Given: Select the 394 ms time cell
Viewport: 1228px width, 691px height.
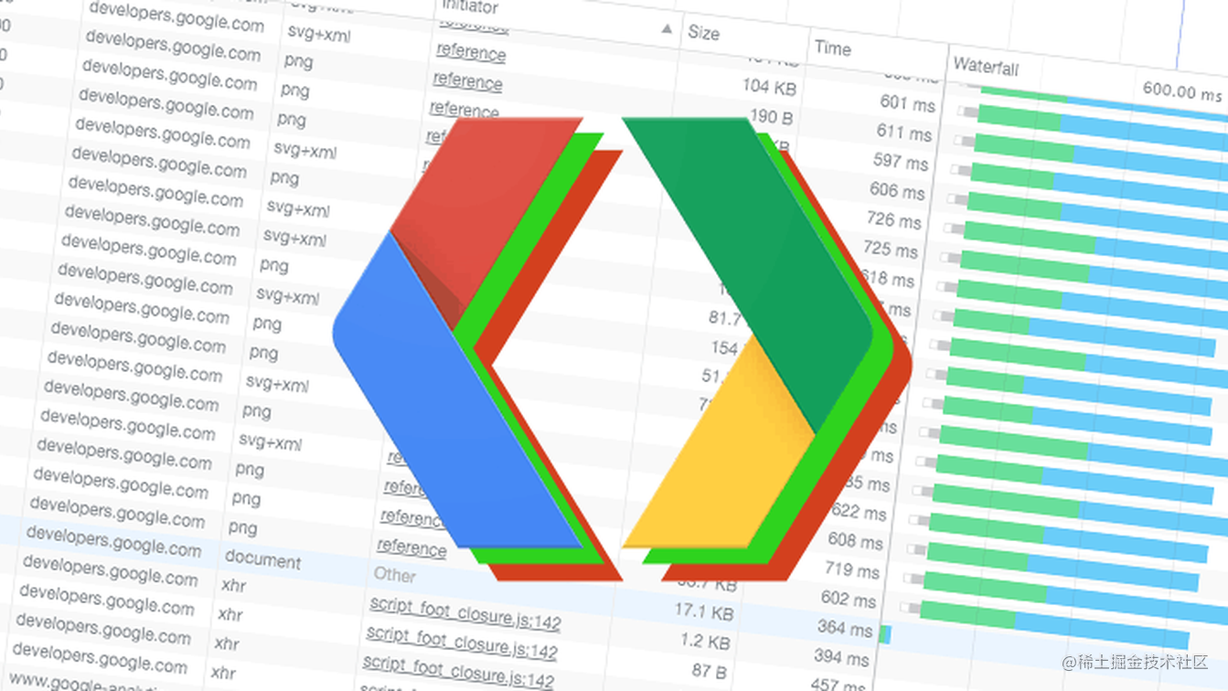Looking at the screenshot, I should [840, 658].
